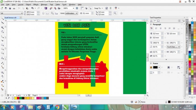Select the Rectangle tool

[x=2, y=45]
